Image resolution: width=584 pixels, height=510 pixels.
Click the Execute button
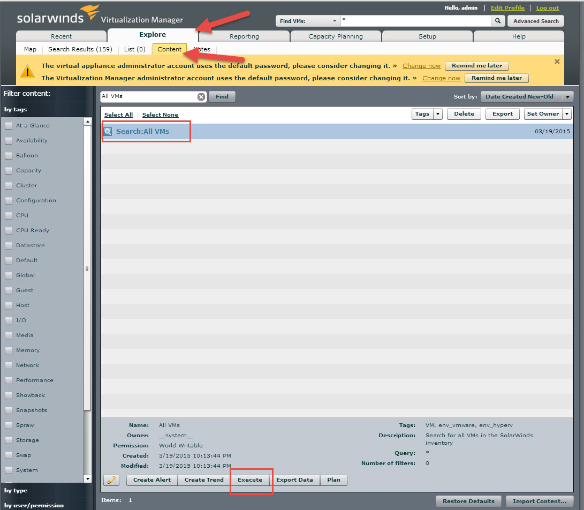(250, 480)
